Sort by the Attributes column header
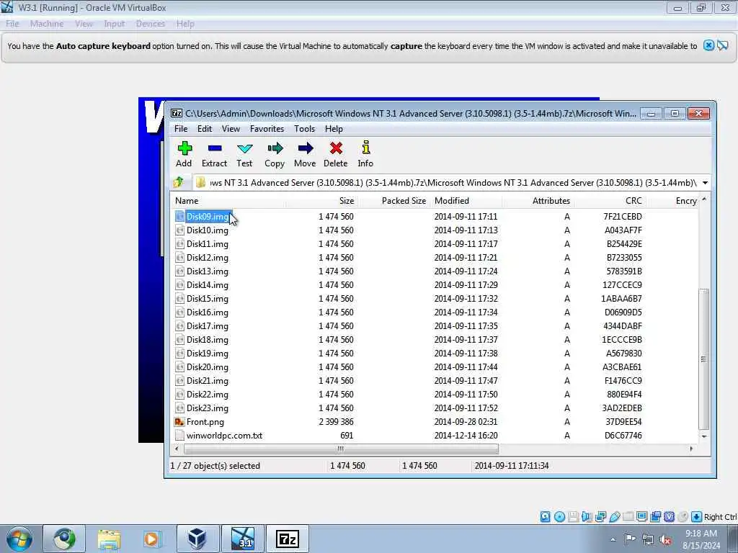 point(538,201)
